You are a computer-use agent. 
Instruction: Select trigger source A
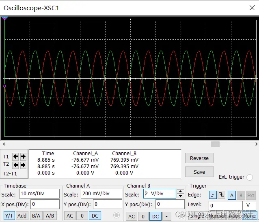coord(232,196)
